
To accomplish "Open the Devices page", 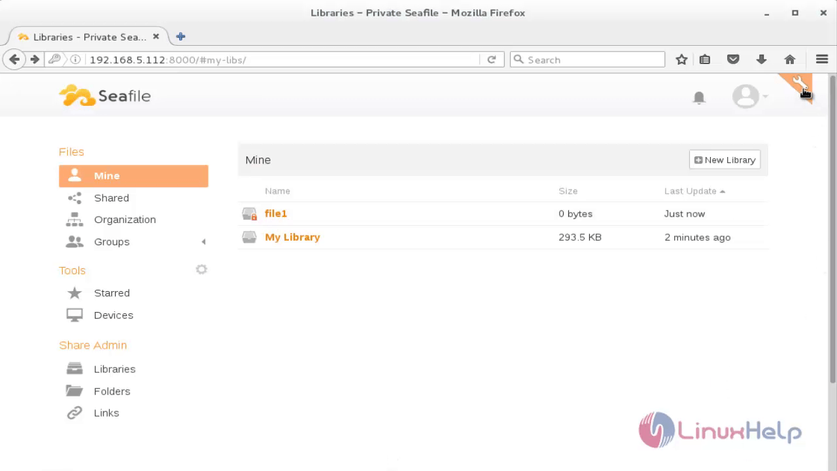I will (113, 315).
